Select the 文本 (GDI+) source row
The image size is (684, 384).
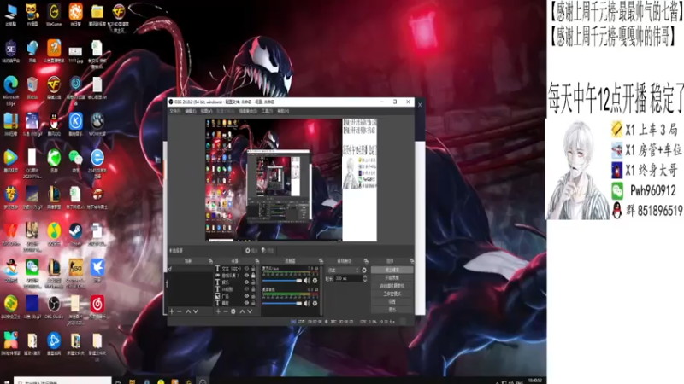pyautogui.click(x=236, y=268)
